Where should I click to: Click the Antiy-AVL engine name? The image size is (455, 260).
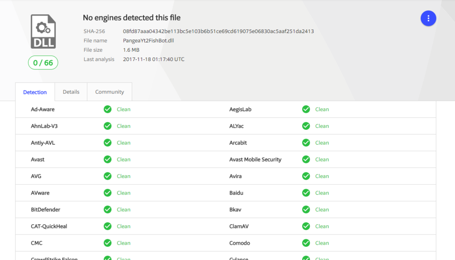[x=43, y=143]
